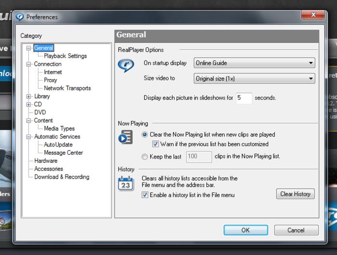This screenshot has height=255, width=337.
Task: Expand the Library tree node
Action: [x=29, y=97]
